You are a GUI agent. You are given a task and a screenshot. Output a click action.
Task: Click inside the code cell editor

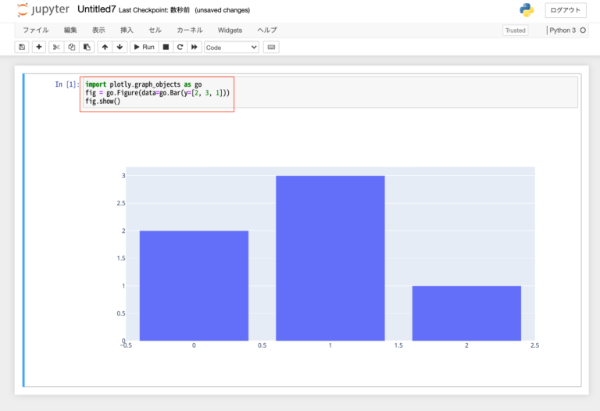330,92
